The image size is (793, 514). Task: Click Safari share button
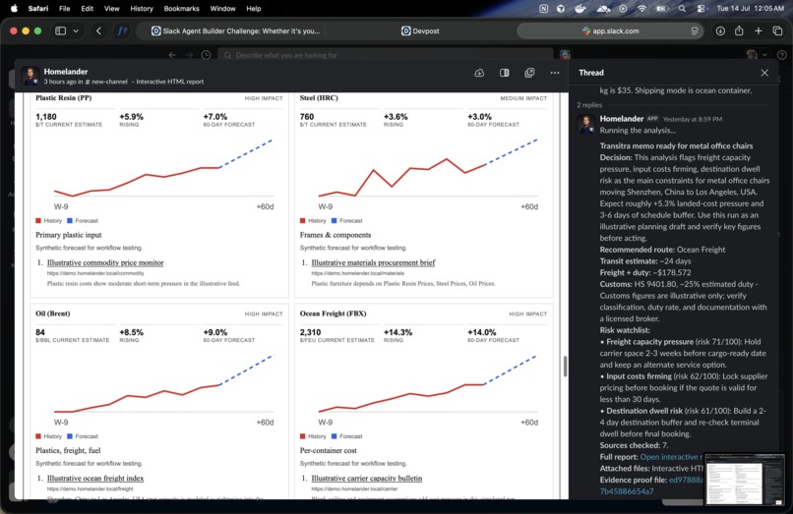740,30
